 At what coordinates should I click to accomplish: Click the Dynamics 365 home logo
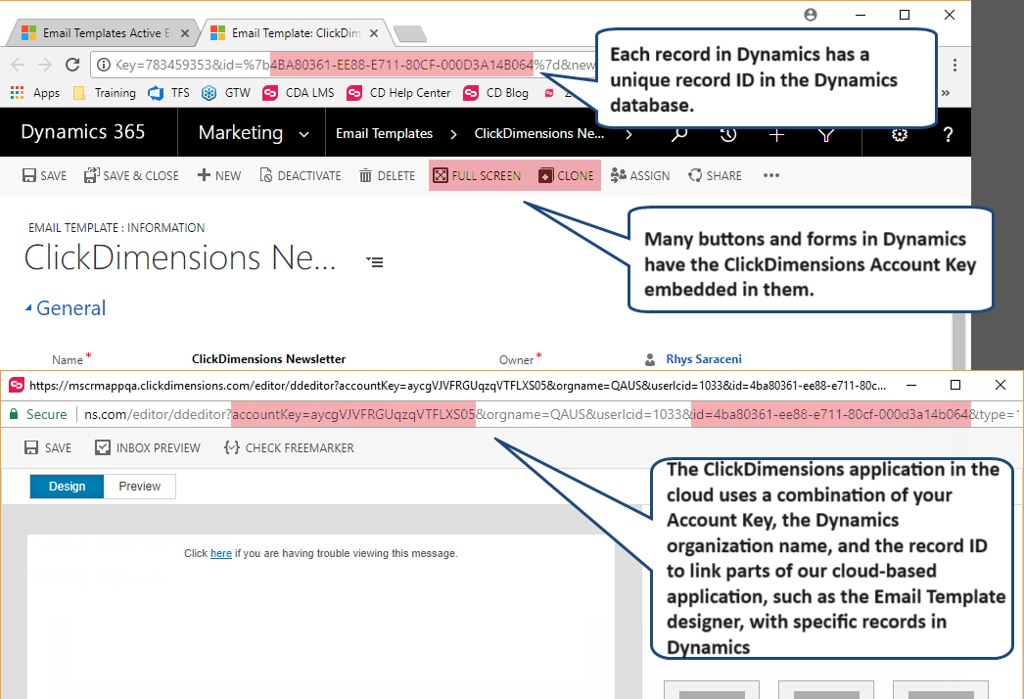(83, 132)
